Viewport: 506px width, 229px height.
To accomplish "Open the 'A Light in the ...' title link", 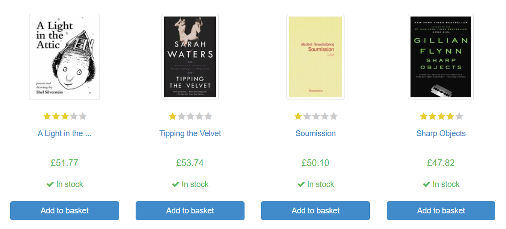I will [65, 133].
